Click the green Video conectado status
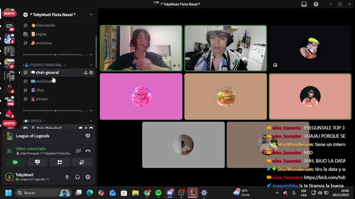 pos(31,149)
